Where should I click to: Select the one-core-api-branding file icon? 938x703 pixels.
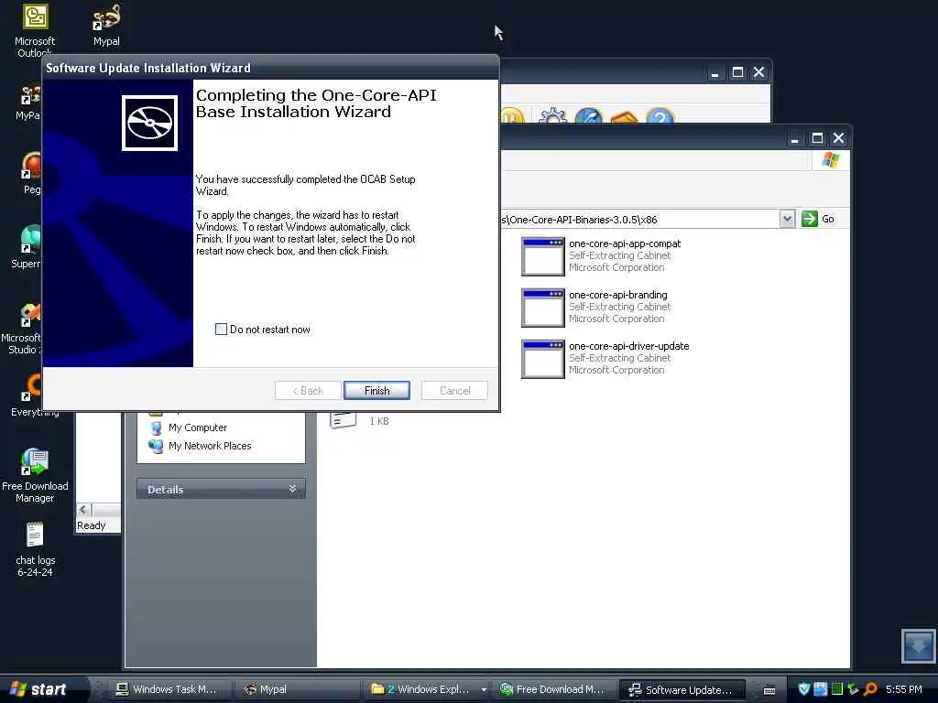(x=542, y=308)
